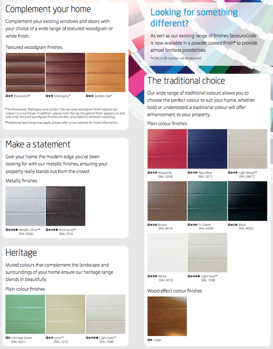The height and width of the screenshot is (349, 273).
Task: Select the Brown RAL 8014 swatch
Action: point(167,201)
